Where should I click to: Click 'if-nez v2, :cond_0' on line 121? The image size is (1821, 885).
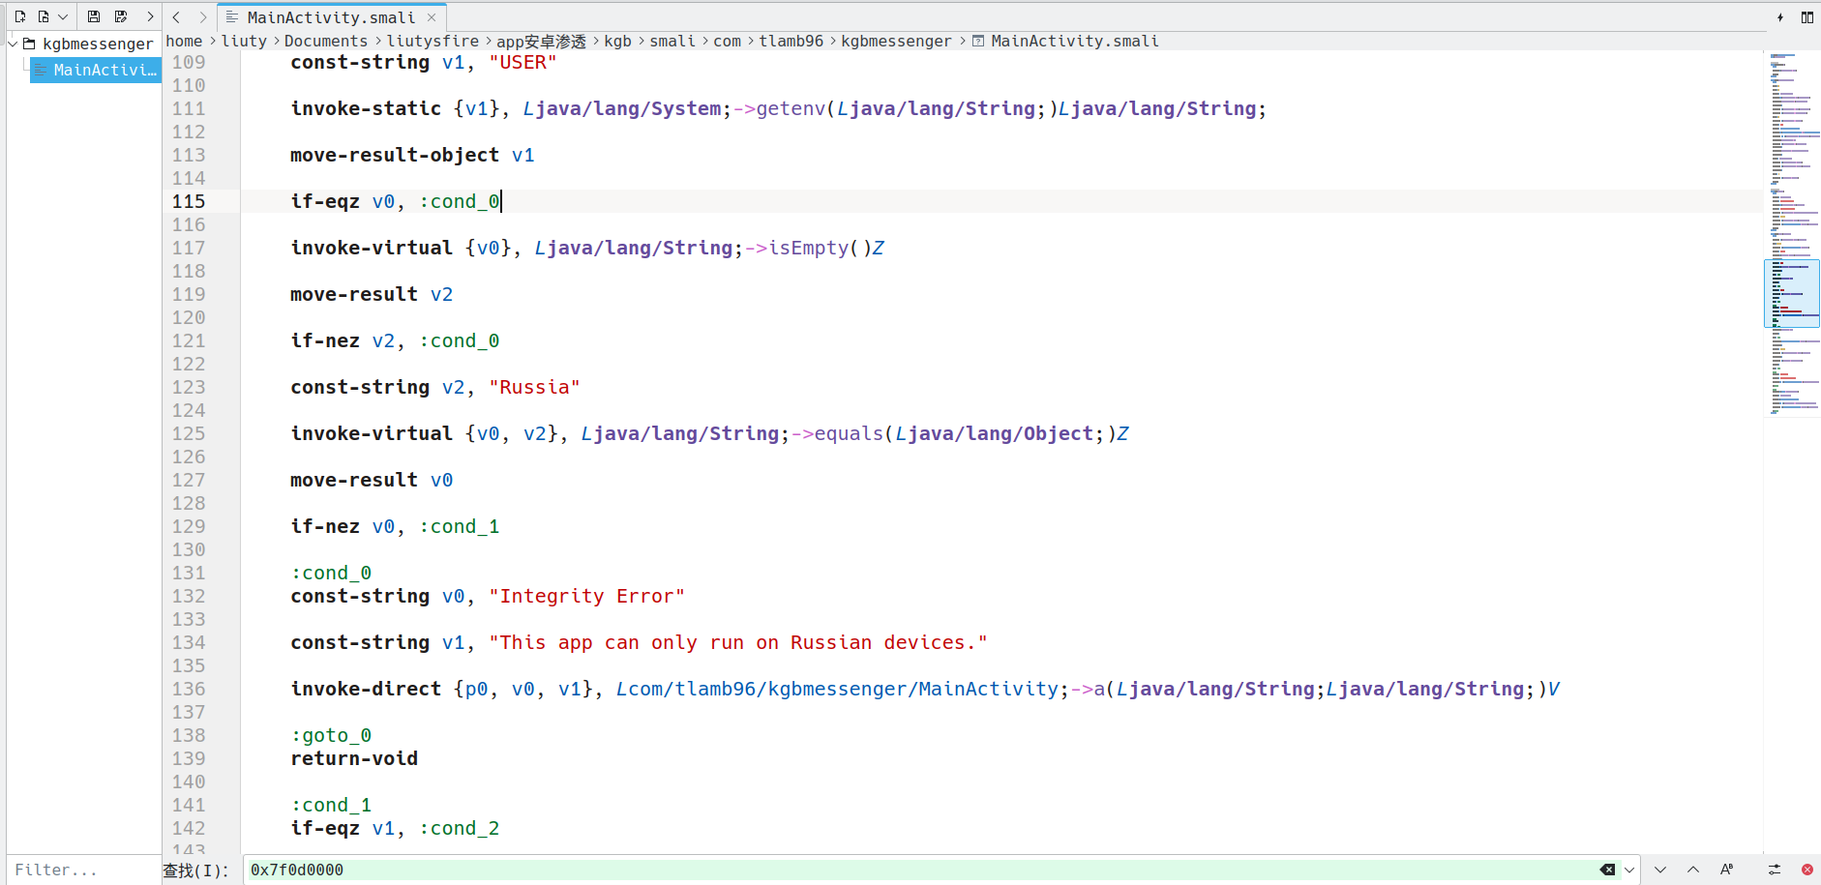395,340
